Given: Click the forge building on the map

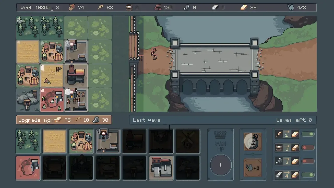Looking at the screenshot, I should 76,76.
